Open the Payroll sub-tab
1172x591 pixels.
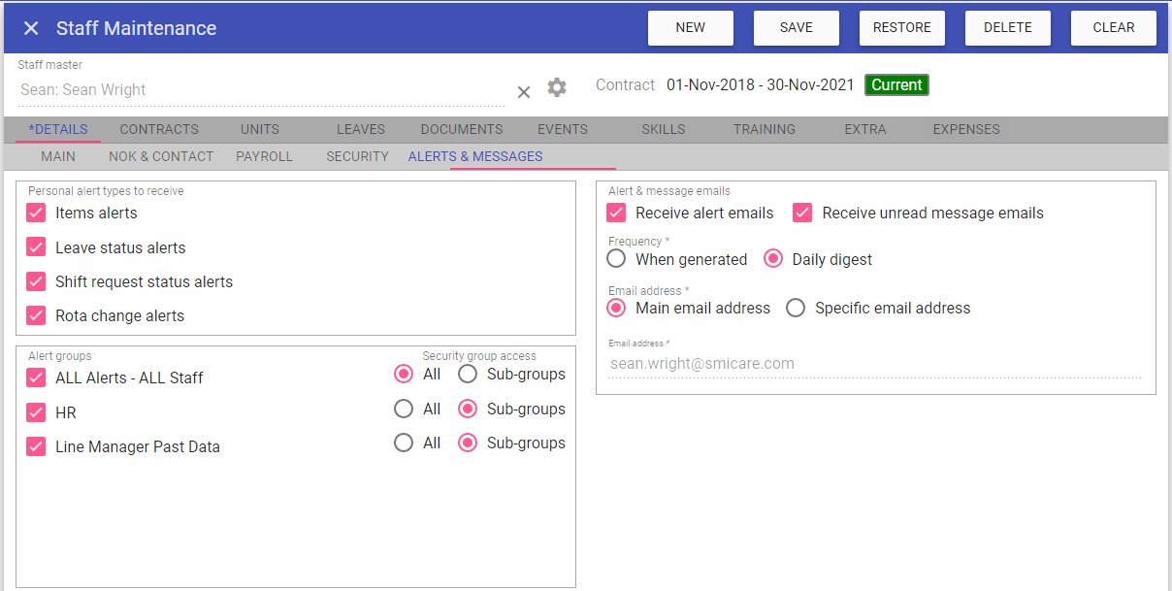(x=264, y=156)
